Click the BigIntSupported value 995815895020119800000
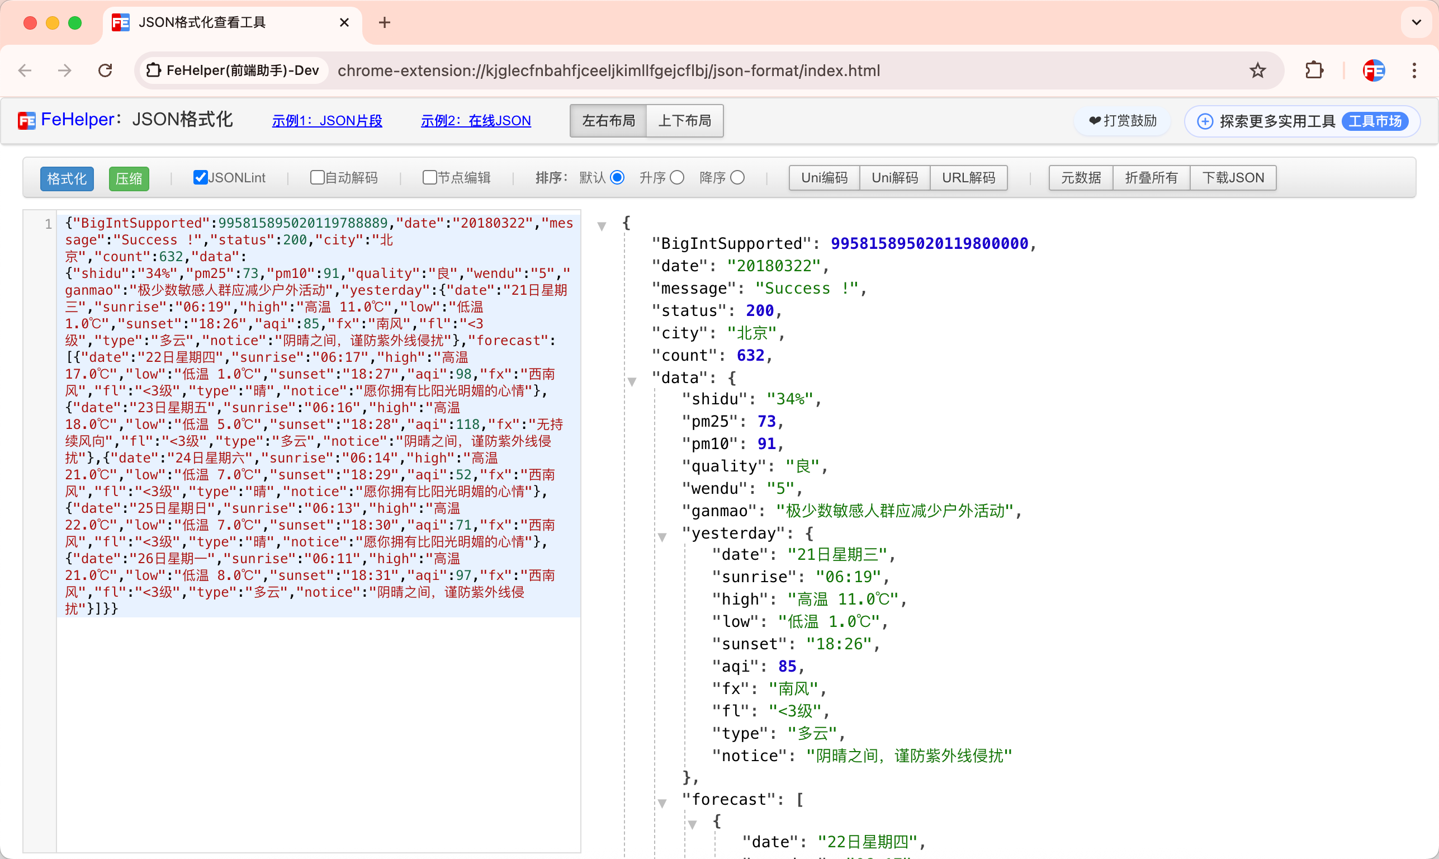The image size is (1439, 859). coord(929,243)
